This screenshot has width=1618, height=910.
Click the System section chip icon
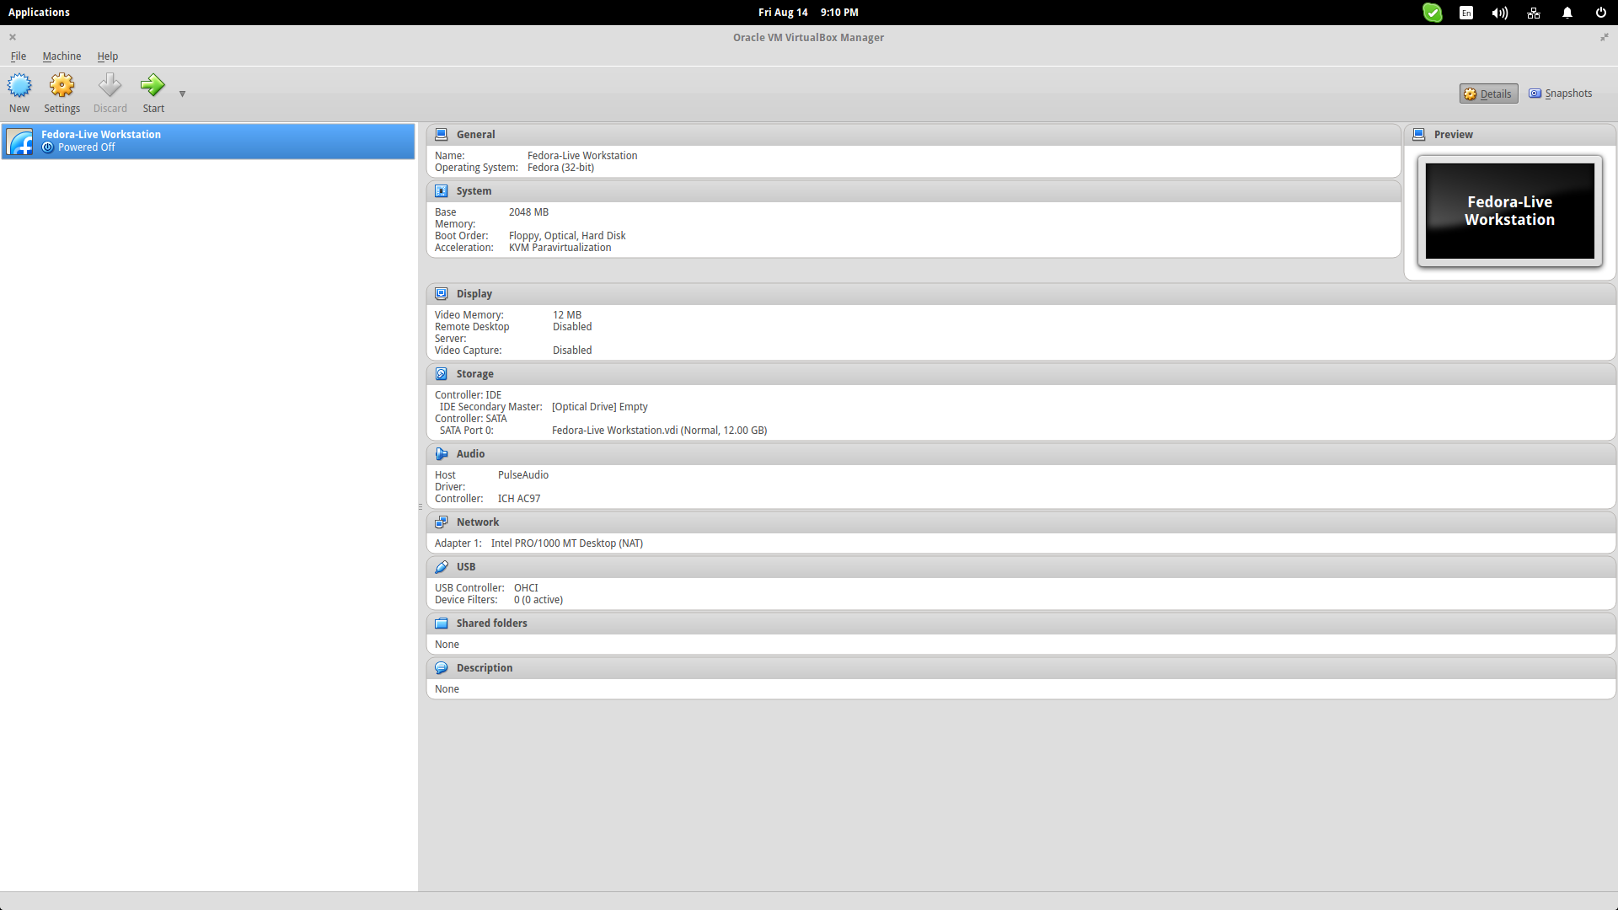[441, 190]
